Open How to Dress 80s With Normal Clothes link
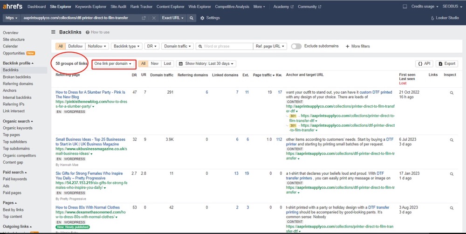Viewport: 466px width, 234px height. tap(88, 207)
